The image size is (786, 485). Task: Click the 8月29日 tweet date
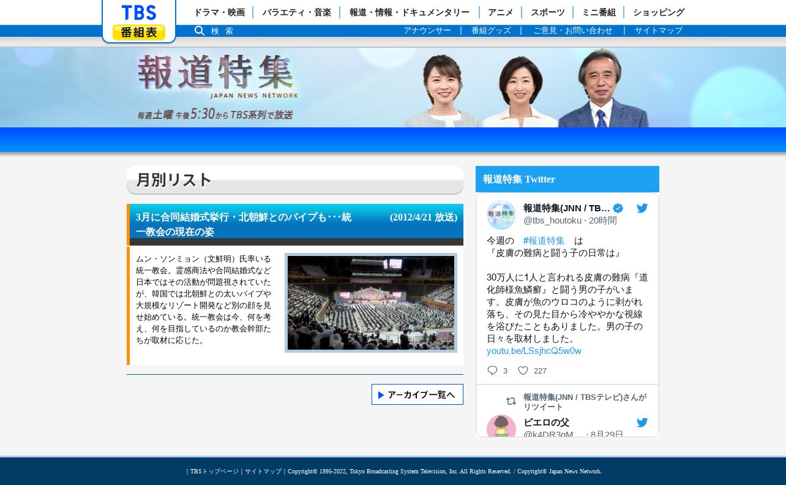click(607, 435)
